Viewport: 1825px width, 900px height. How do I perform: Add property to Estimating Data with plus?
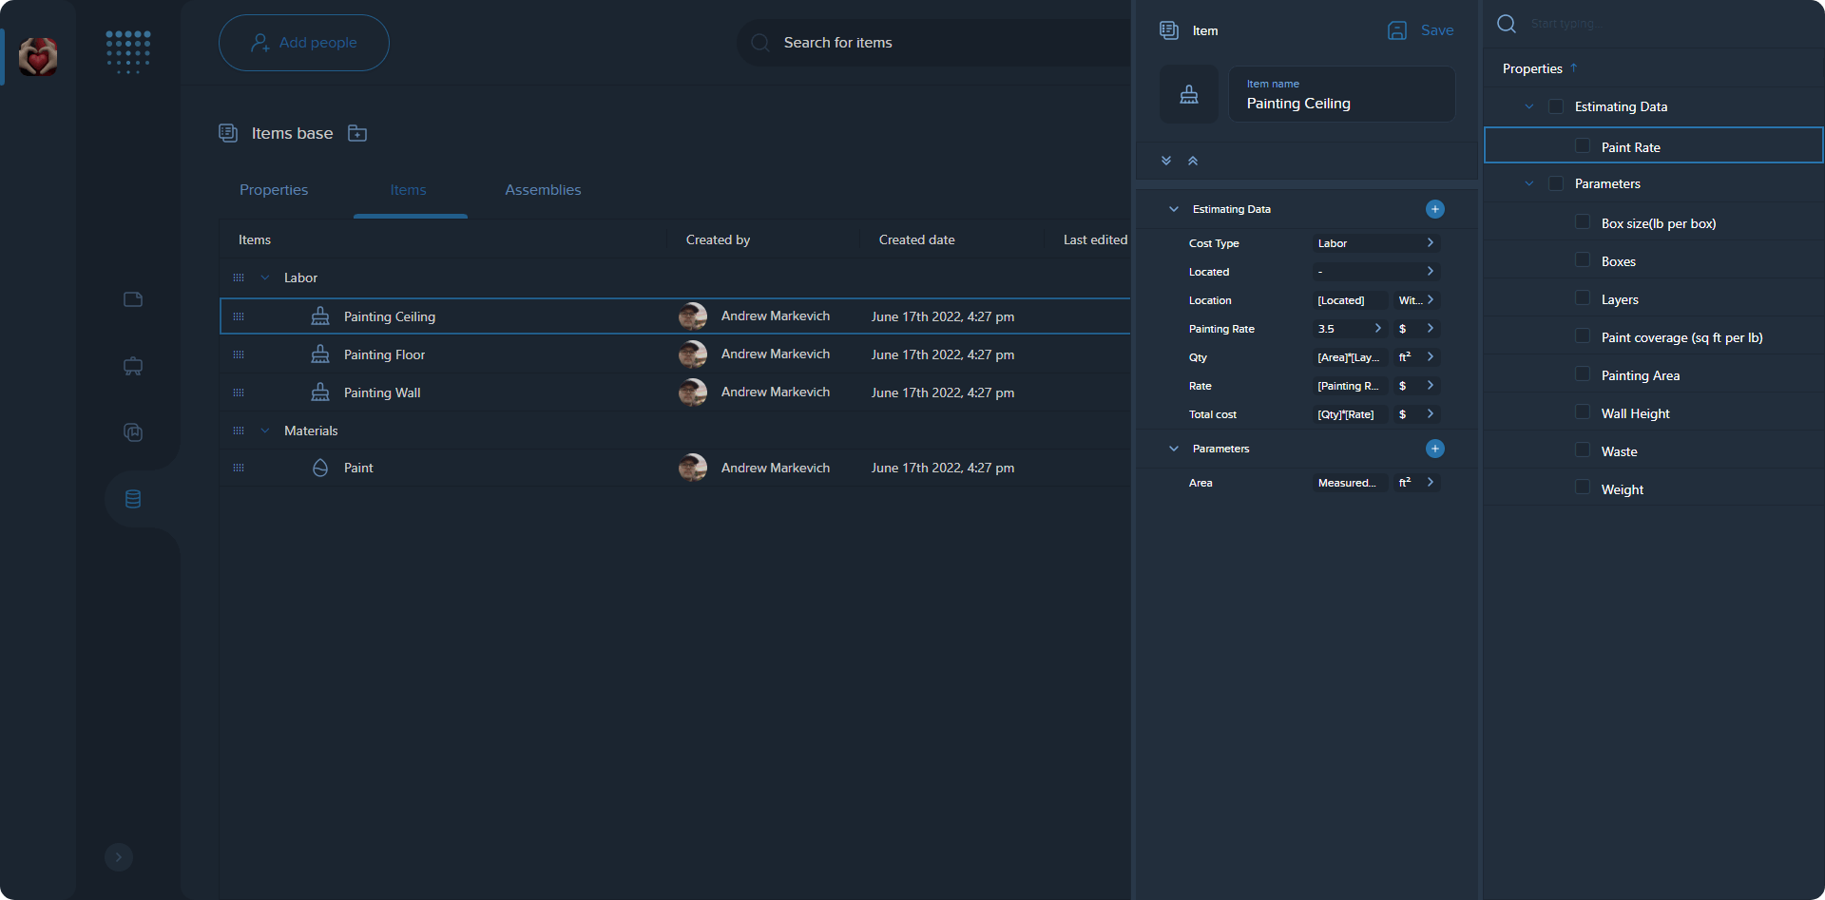(1435, 209)
